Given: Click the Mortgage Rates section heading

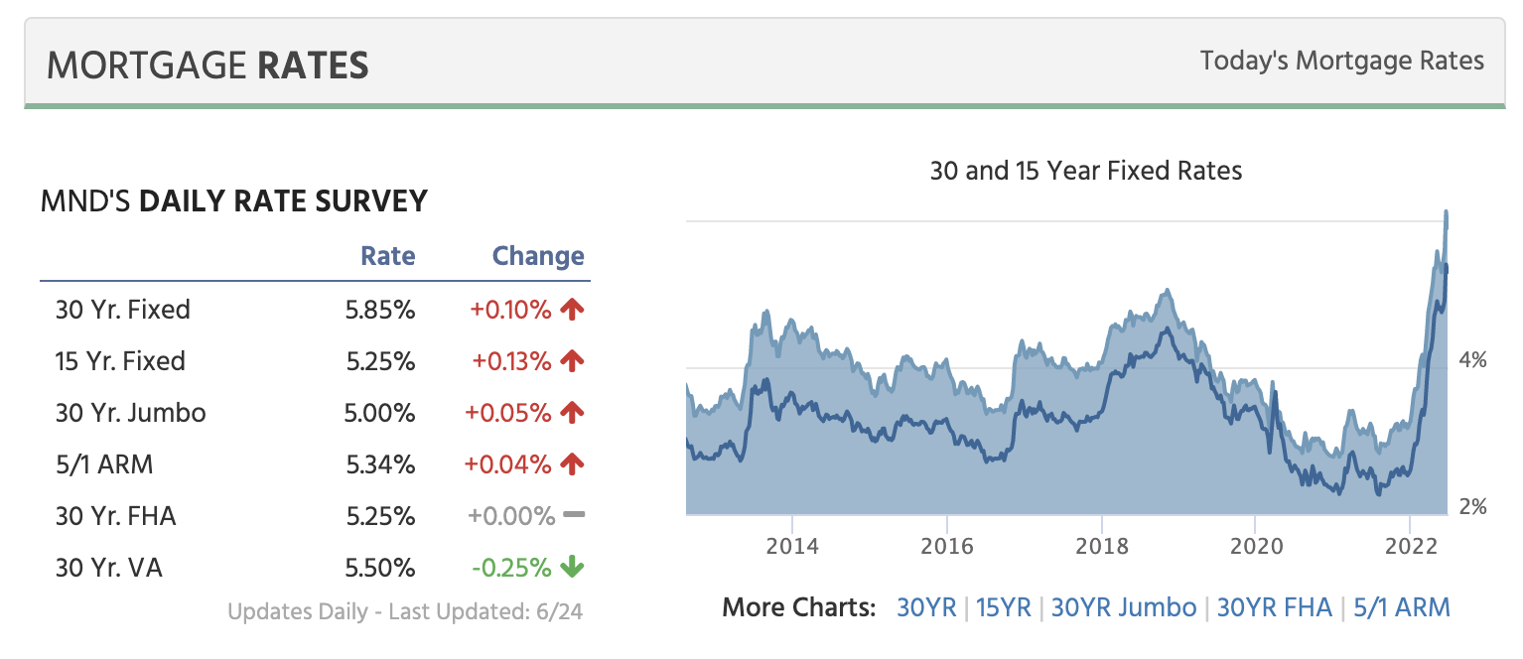Looking at the screenshot, I should click(208, 66).
